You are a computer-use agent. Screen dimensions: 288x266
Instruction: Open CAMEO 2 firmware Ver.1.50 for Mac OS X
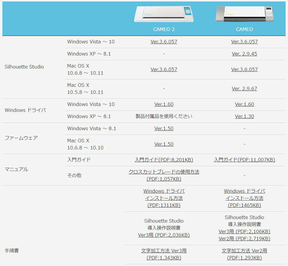[x=164, y=144]
